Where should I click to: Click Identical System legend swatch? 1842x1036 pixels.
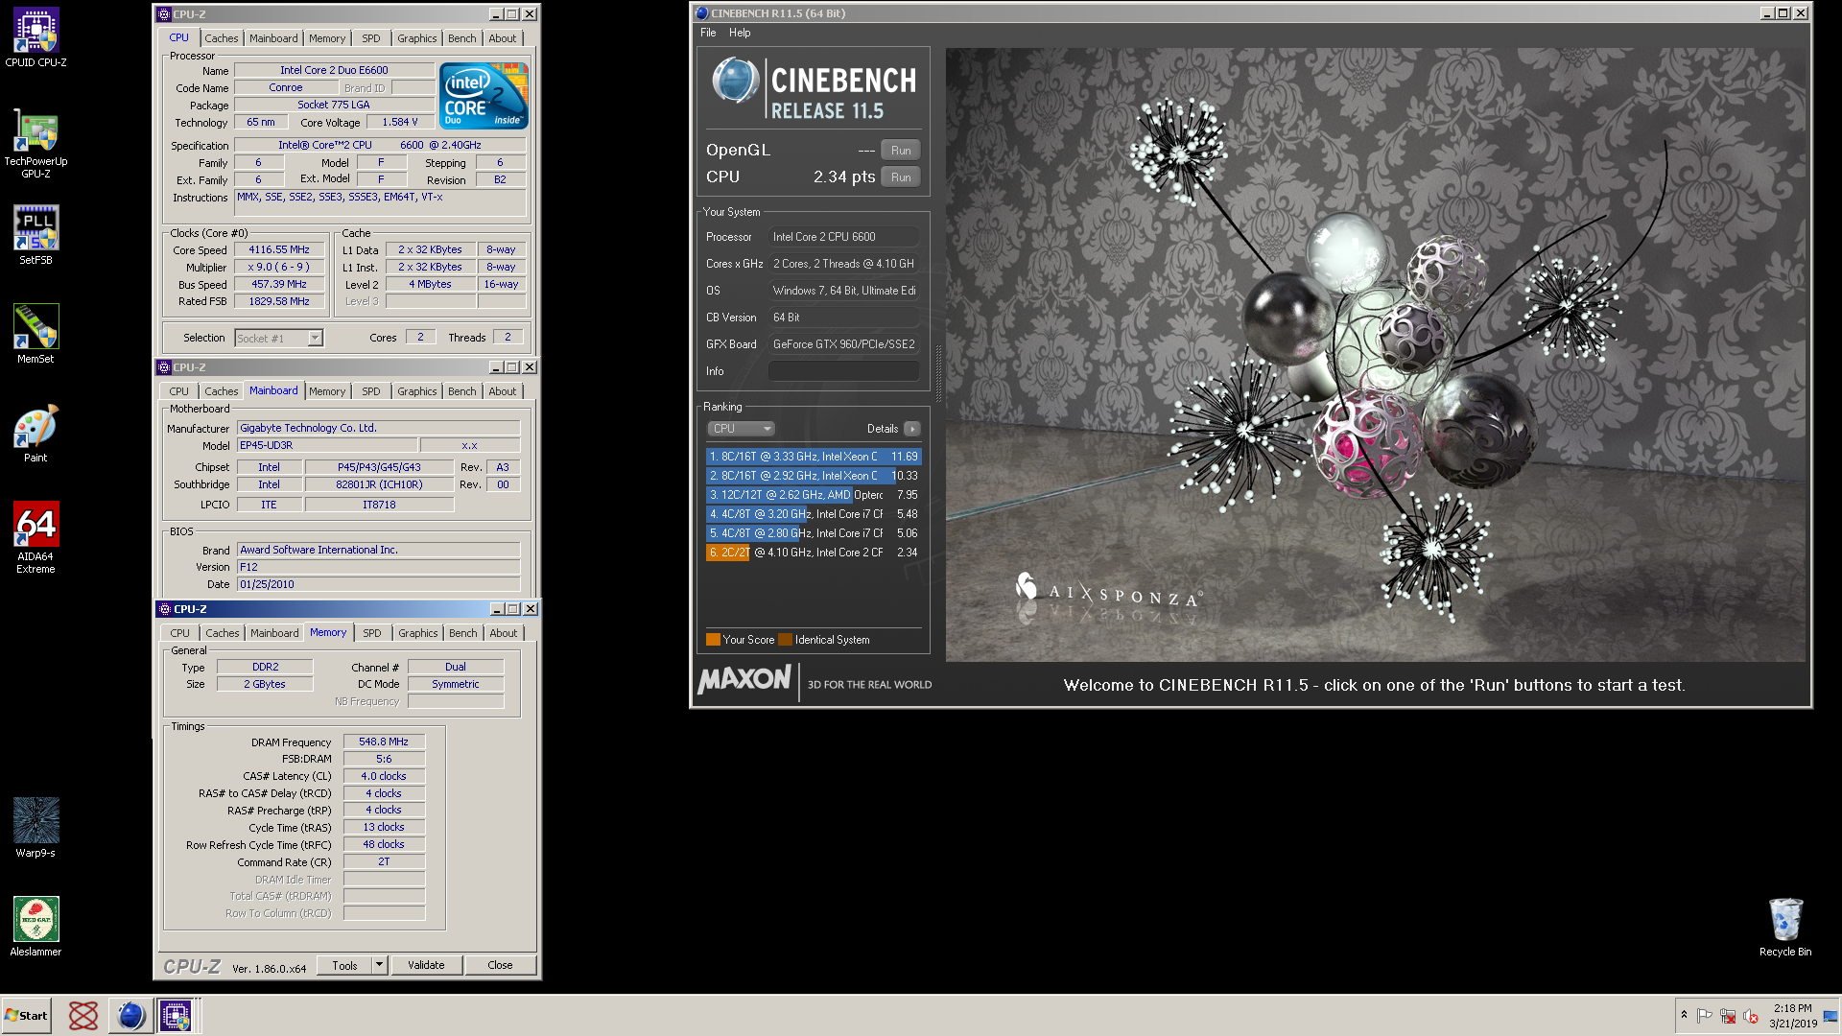(x=786, y=640)
